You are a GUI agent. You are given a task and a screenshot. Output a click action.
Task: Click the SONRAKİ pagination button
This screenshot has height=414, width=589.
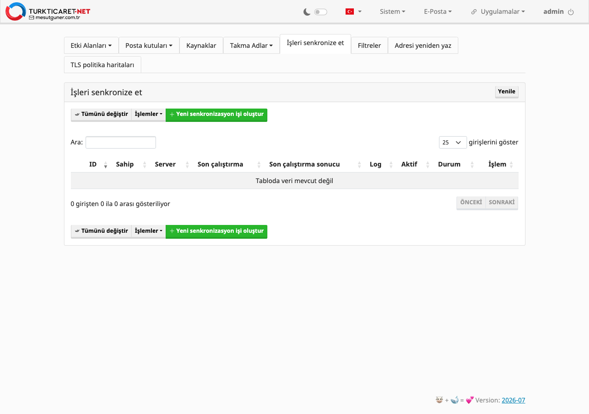pyautogui.click(x=502, y=202)
